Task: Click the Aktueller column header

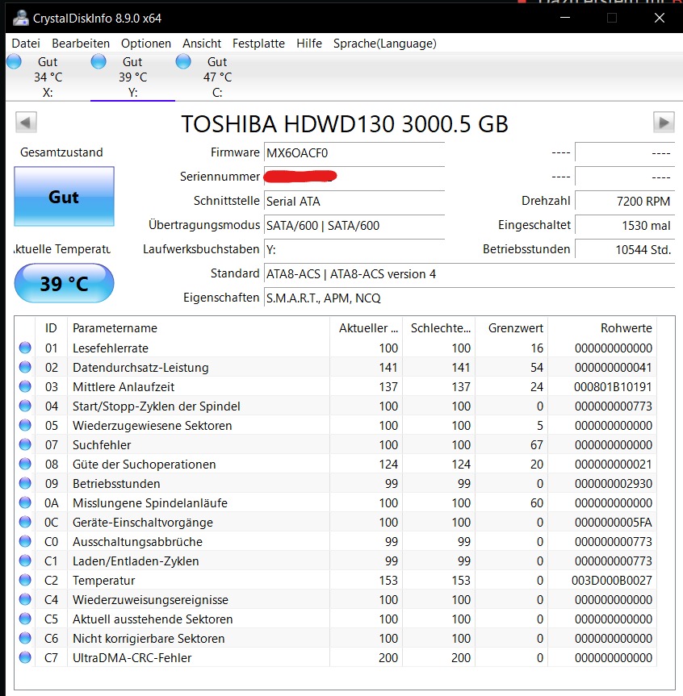Action: tap(367, 328)
